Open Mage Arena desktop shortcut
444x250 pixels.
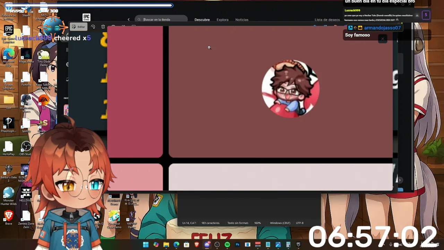(26, 56)
